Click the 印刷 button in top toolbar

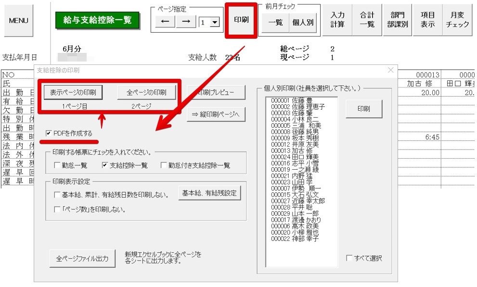[x=242, y=21]
